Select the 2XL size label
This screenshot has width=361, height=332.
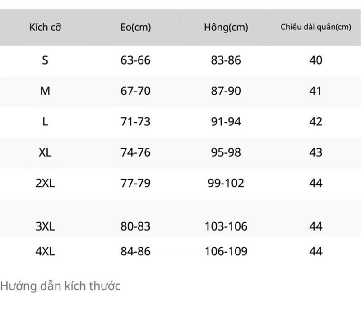point(45,183)
